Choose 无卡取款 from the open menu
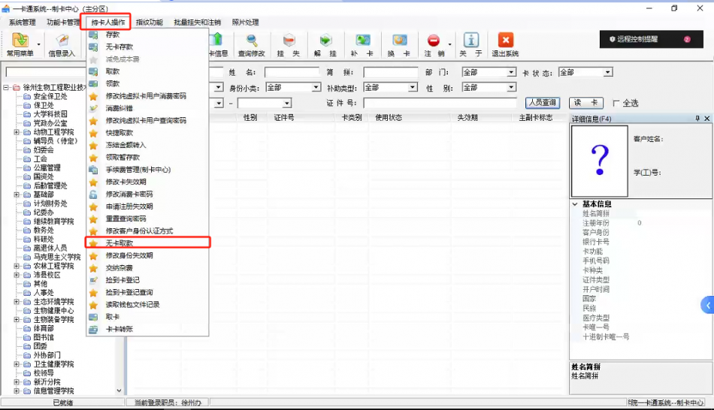 120,243
